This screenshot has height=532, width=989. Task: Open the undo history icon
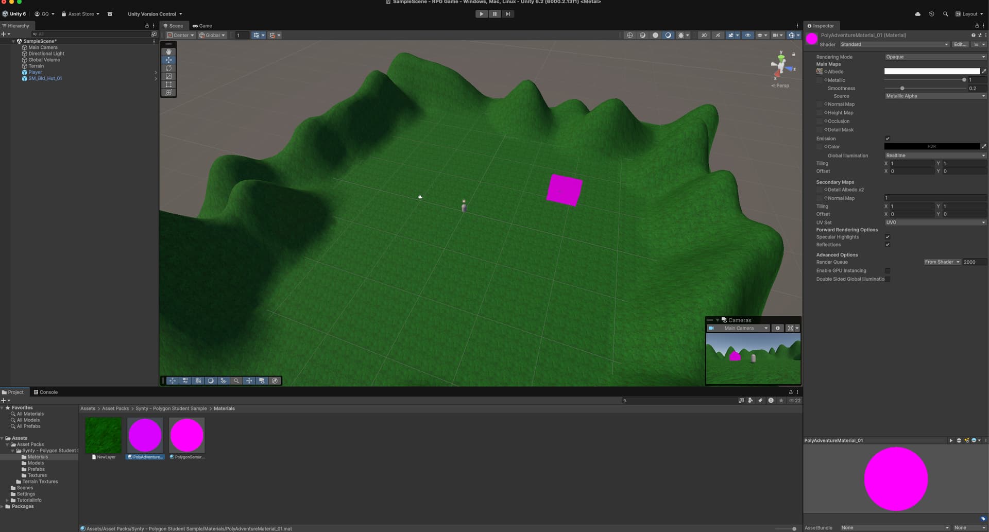click(931, 14)
